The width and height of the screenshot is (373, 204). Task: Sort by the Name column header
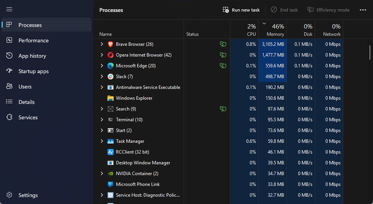coord(139,29)
